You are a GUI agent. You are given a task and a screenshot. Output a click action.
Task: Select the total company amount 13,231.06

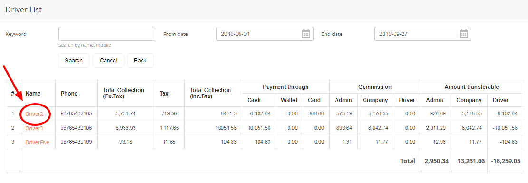click(471, 161)
